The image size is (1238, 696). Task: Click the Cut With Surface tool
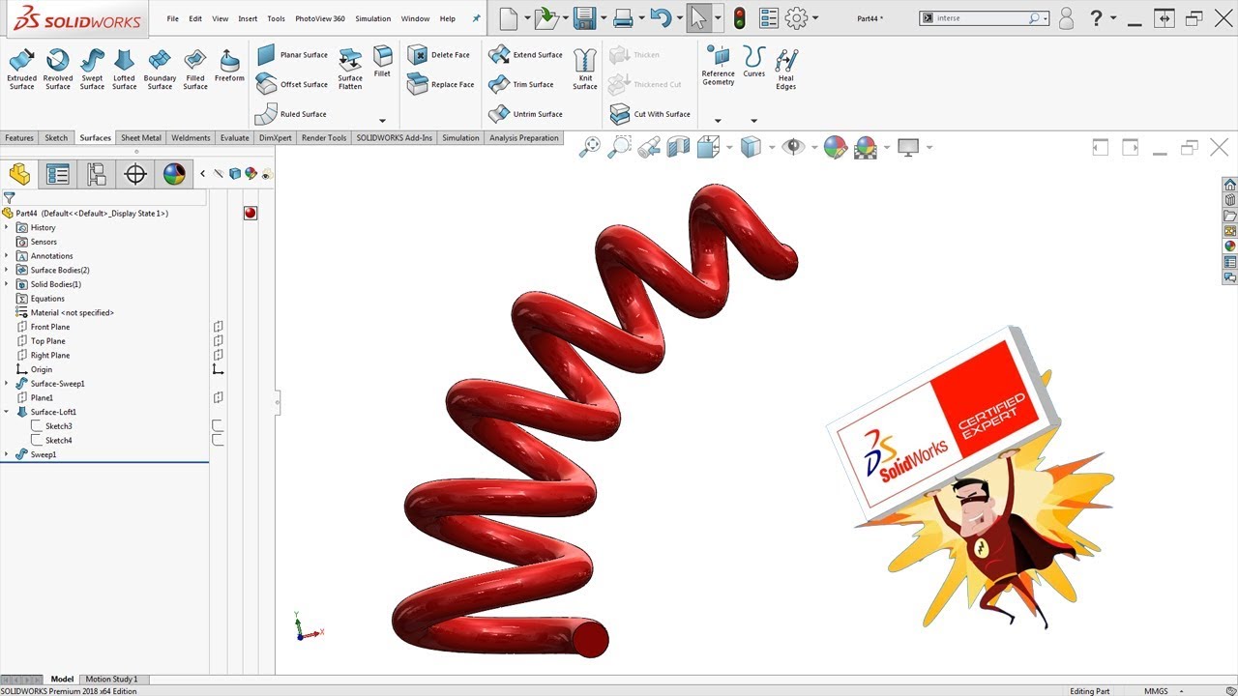tap(651, 114)
